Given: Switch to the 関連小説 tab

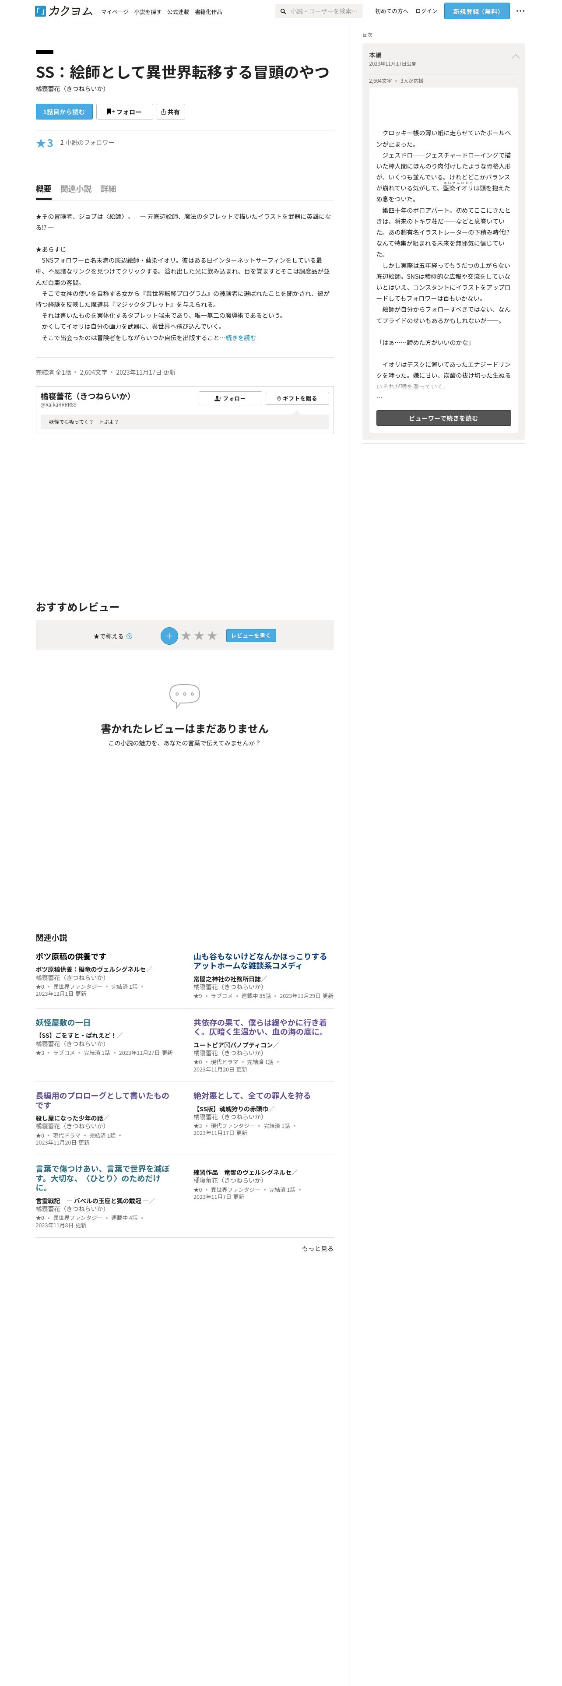Looking at the screenshot, I should click(76, 189).
